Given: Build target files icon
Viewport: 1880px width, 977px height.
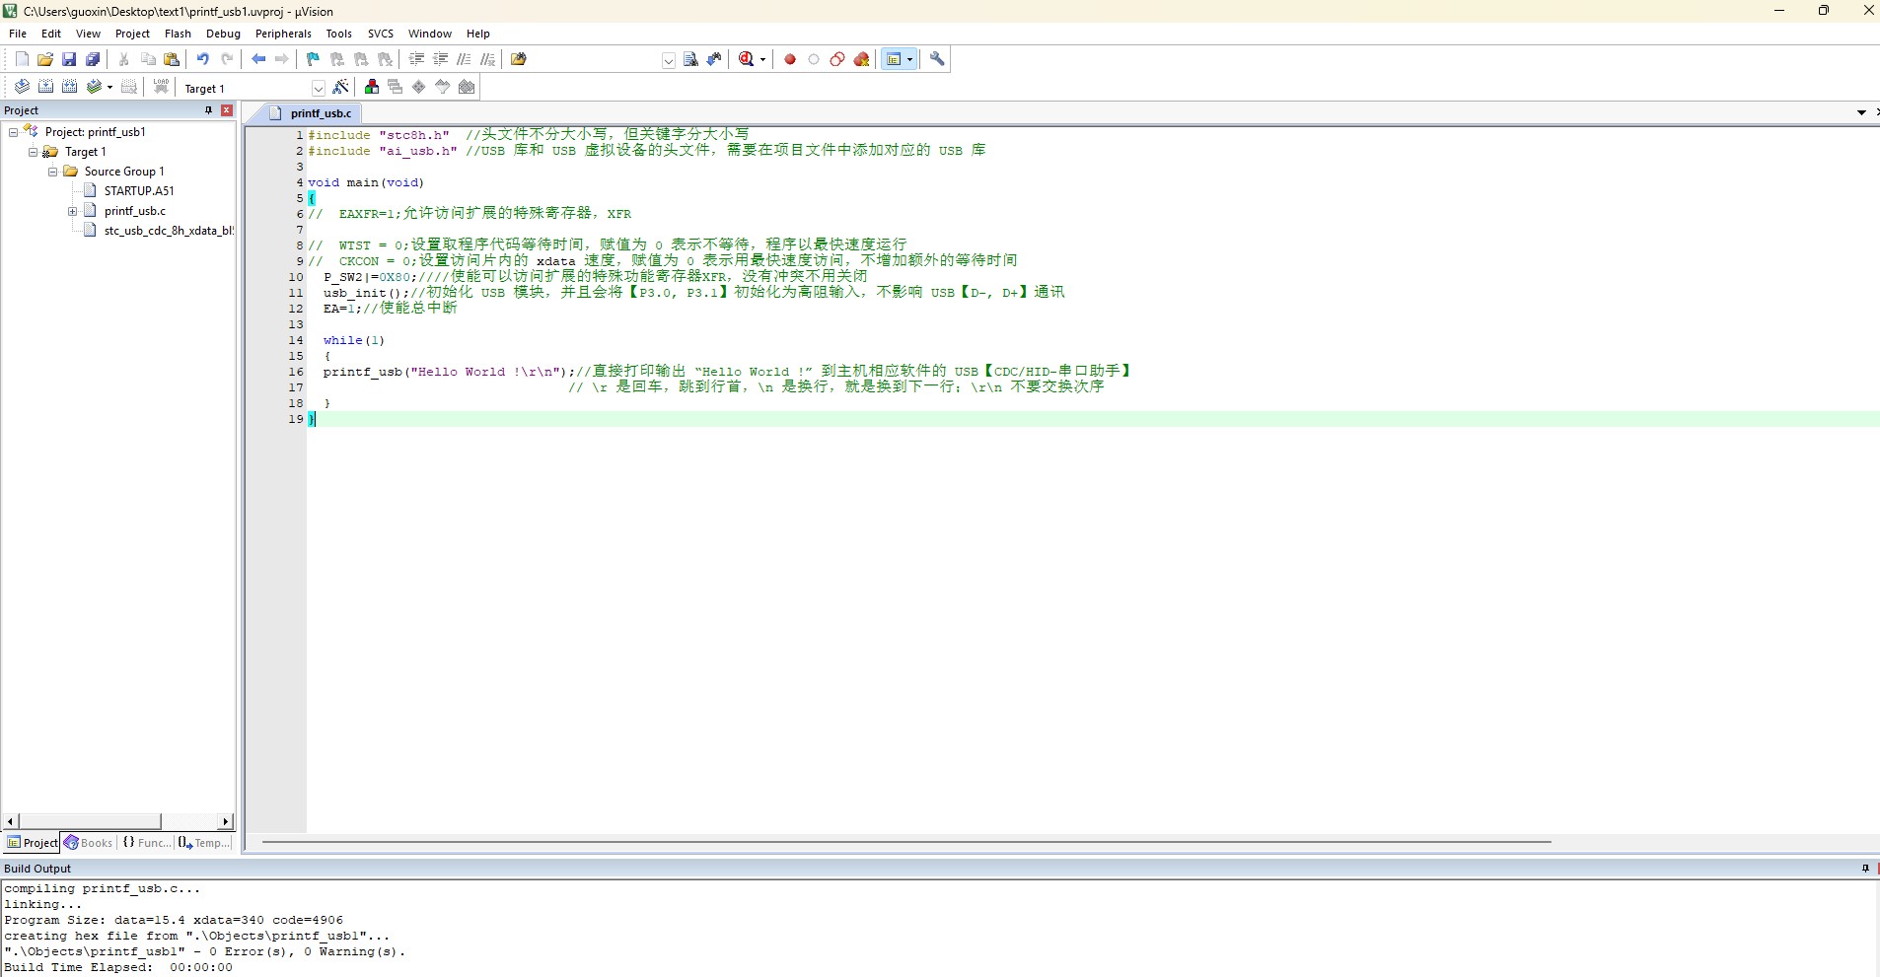Looking at the screenshot, I should [45, 87].
